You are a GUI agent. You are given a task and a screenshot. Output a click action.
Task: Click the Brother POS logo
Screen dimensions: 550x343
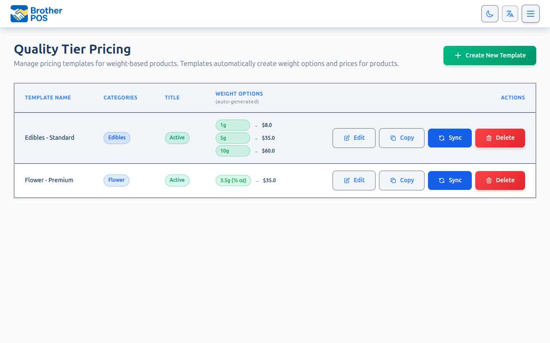click(37, 14)
